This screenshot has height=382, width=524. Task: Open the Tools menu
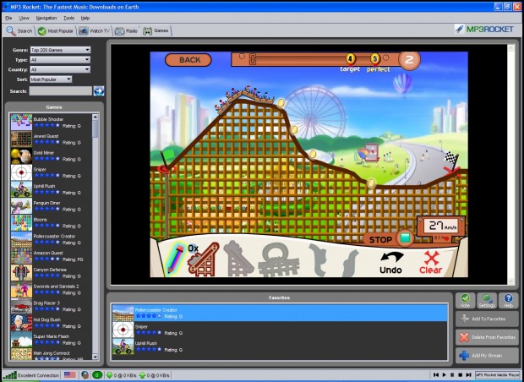(68, 18)
